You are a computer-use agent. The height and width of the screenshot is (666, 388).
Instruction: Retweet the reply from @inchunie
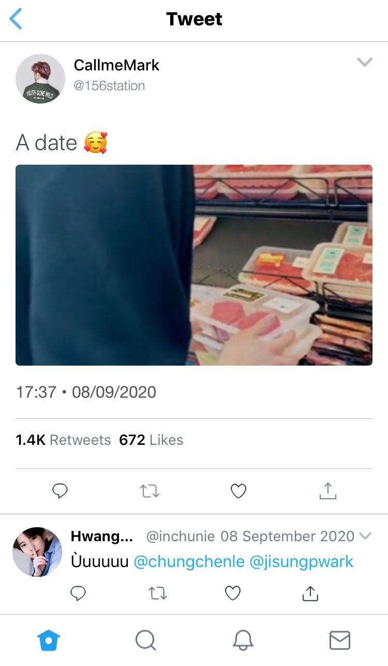coord(157,593)
